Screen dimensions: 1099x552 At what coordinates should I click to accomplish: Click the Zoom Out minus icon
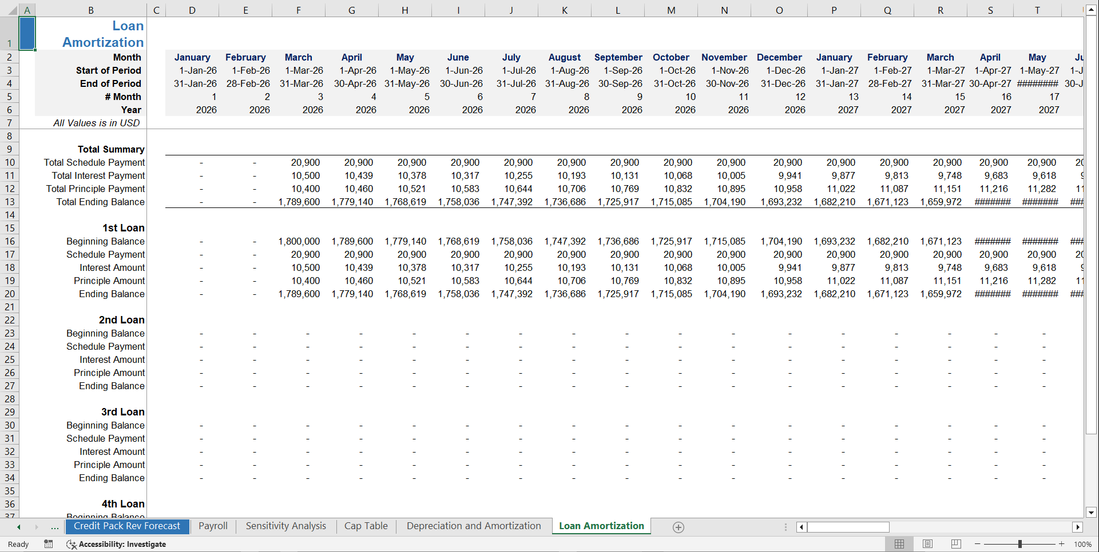point(978,544)
